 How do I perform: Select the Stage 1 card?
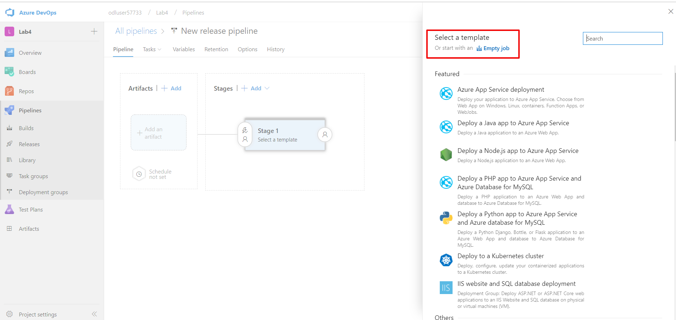(x=285, y=135)
